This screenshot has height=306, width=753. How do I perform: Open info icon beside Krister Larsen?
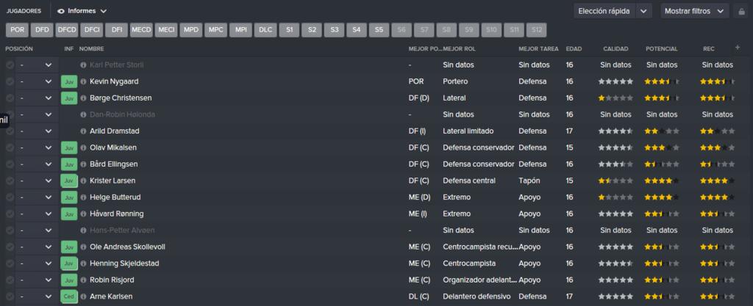[84, 181]
